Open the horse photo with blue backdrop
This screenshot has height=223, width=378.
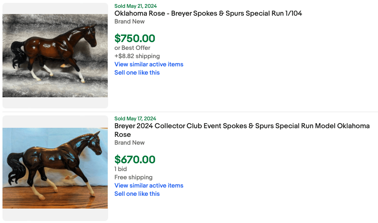tap(55, 168)
